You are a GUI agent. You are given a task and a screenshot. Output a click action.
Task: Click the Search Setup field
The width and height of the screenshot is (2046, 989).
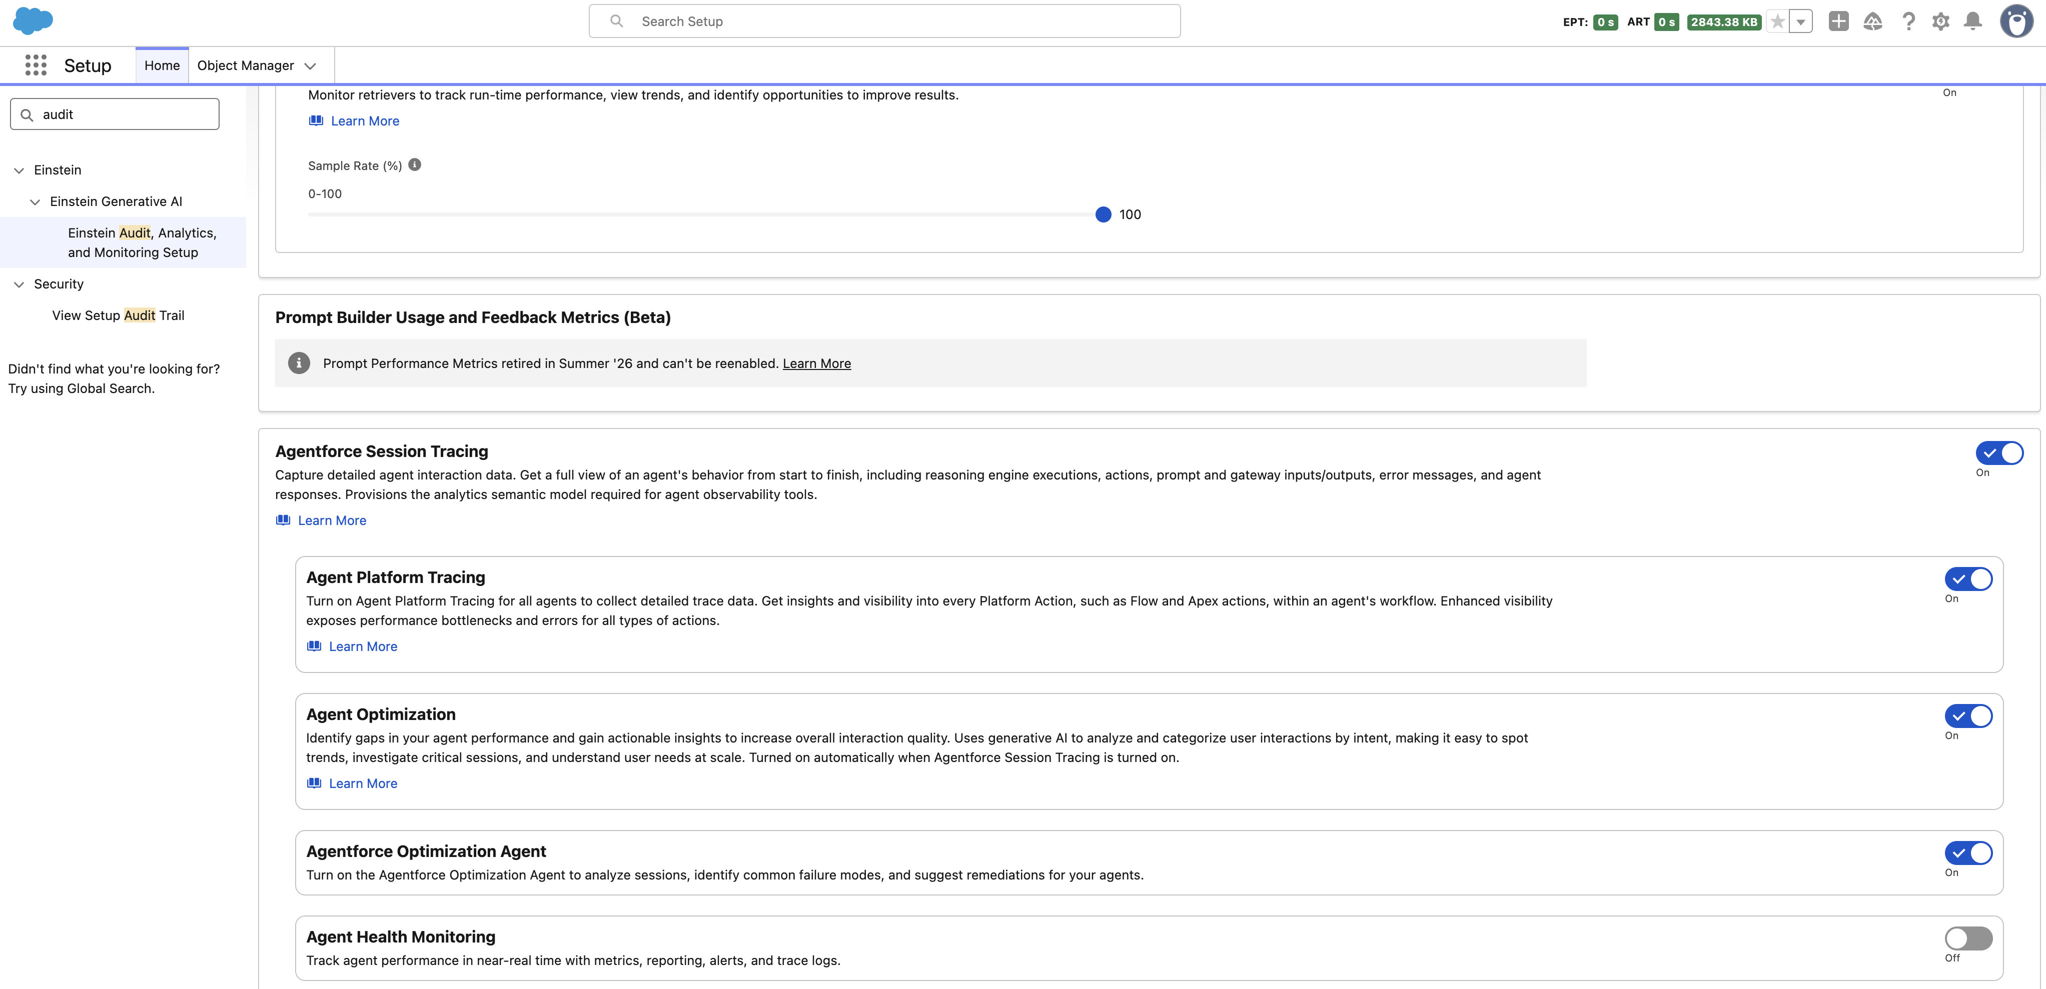[x=884, y=21]
